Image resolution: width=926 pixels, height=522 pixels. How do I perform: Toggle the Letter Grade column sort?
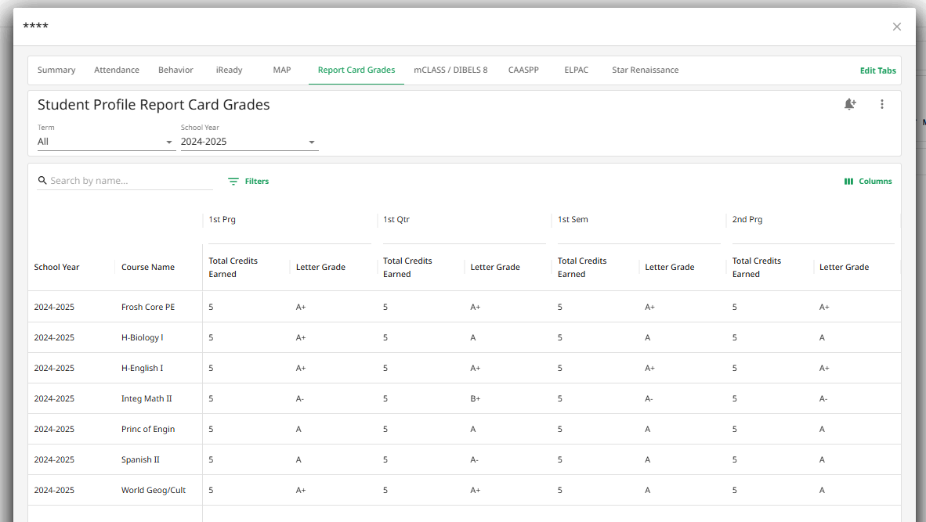[320, 266]
